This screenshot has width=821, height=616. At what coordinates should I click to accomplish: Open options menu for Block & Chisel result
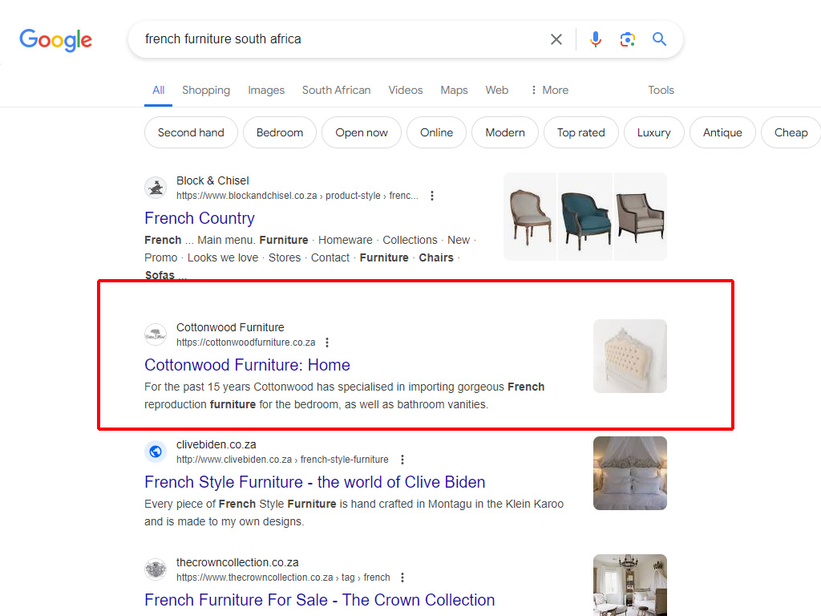pyautogui.click(x=432, y=196)
